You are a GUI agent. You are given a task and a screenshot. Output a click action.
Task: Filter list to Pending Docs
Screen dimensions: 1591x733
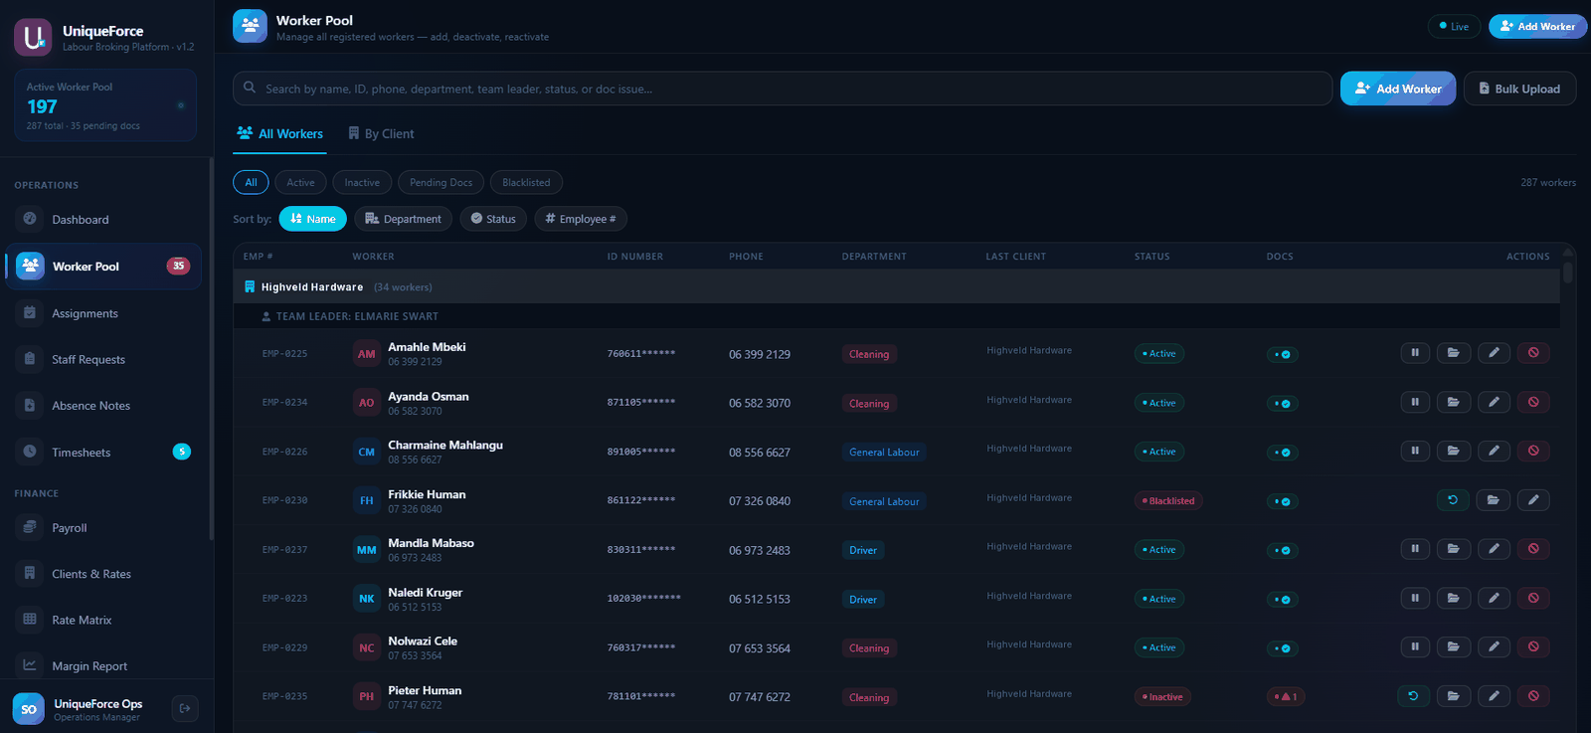[441, 183]
